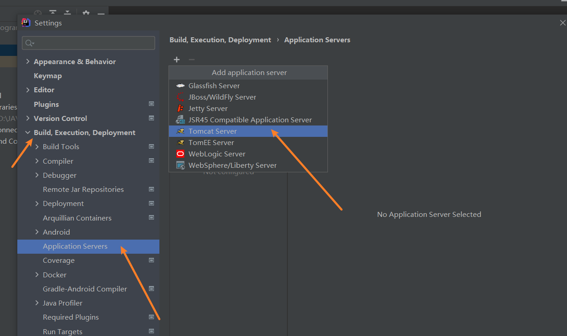The height and width of the screenshot is (336, 567).
Task: Choose WebLogic Server from the popup
Action: pyautogui.click(x=248, y=154)
